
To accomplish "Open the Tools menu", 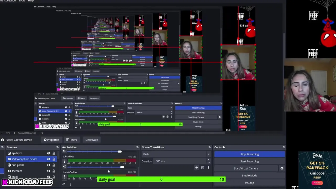I will pos(22,1).
